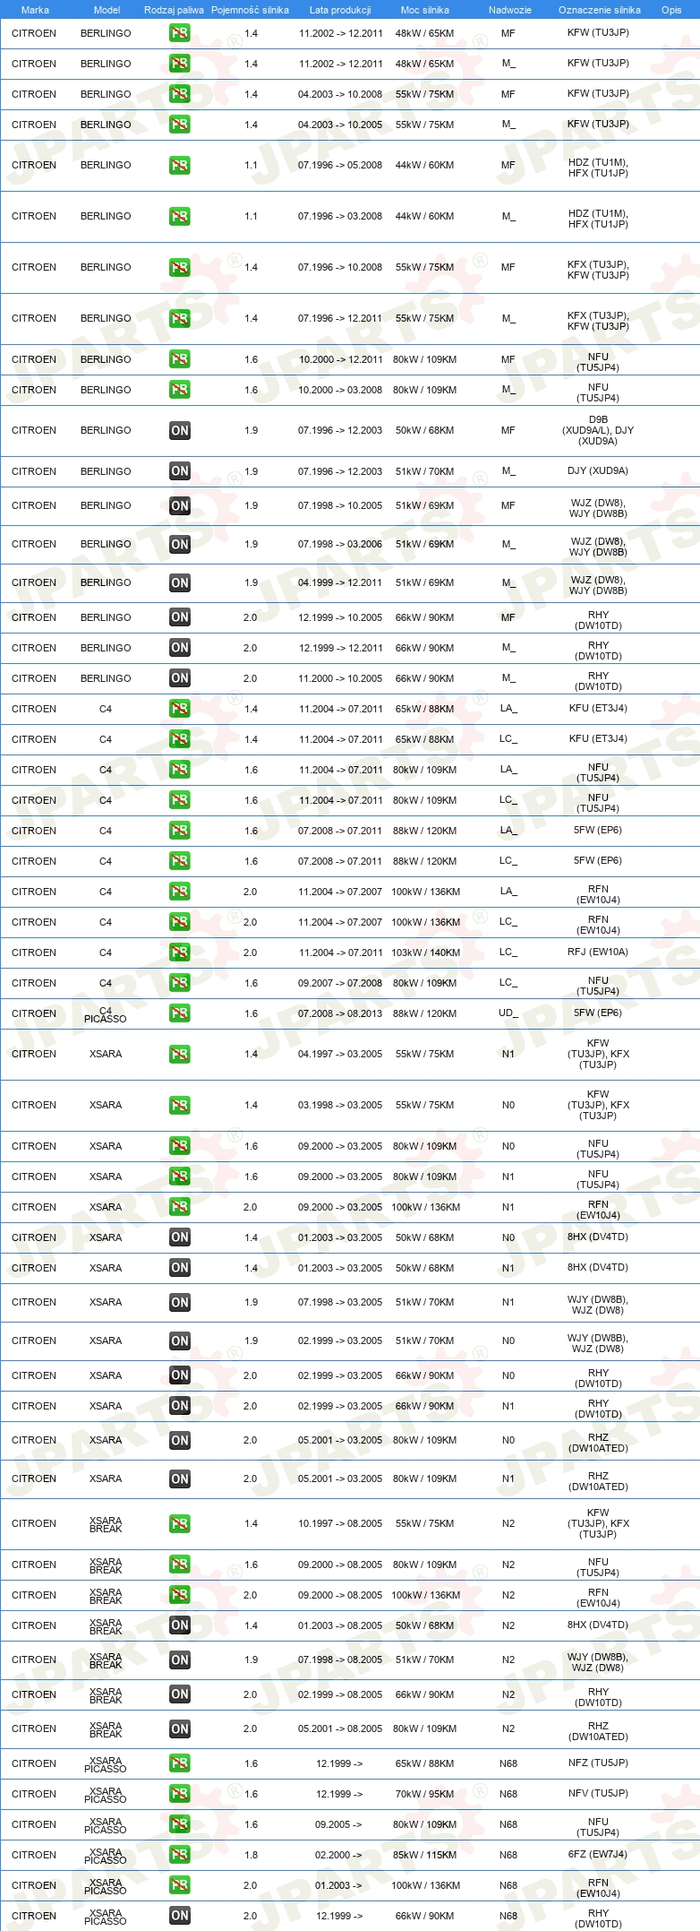The width and height of the screenshot is (700, 1931).
Task: Click diesel ON icon in Xsara 1.4 N0 row
Action: pyautogui.click(x=180, y=1237)
